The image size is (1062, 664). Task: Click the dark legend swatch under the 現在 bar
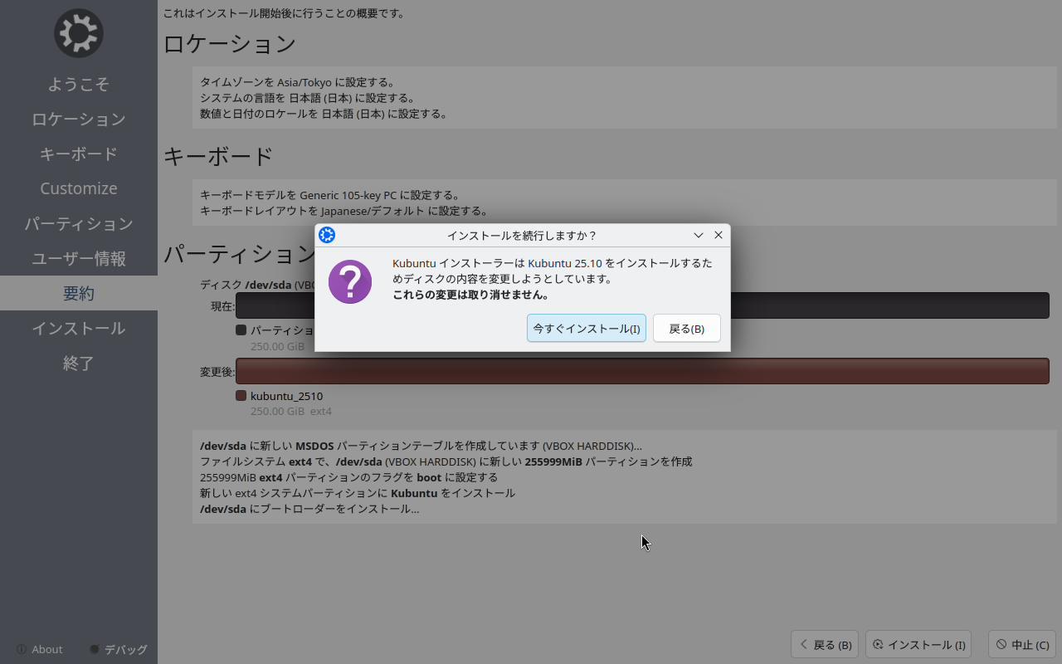coord(241,330)
